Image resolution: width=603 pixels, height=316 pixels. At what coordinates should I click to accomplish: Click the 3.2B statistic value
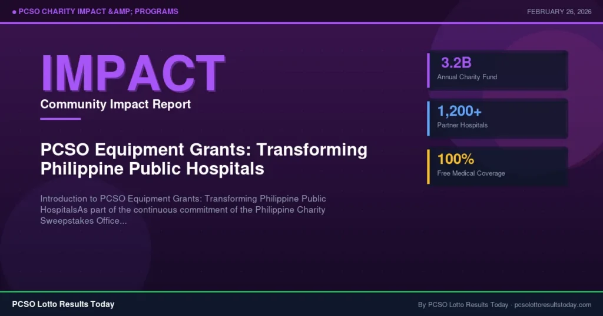(x=456, y=63)
